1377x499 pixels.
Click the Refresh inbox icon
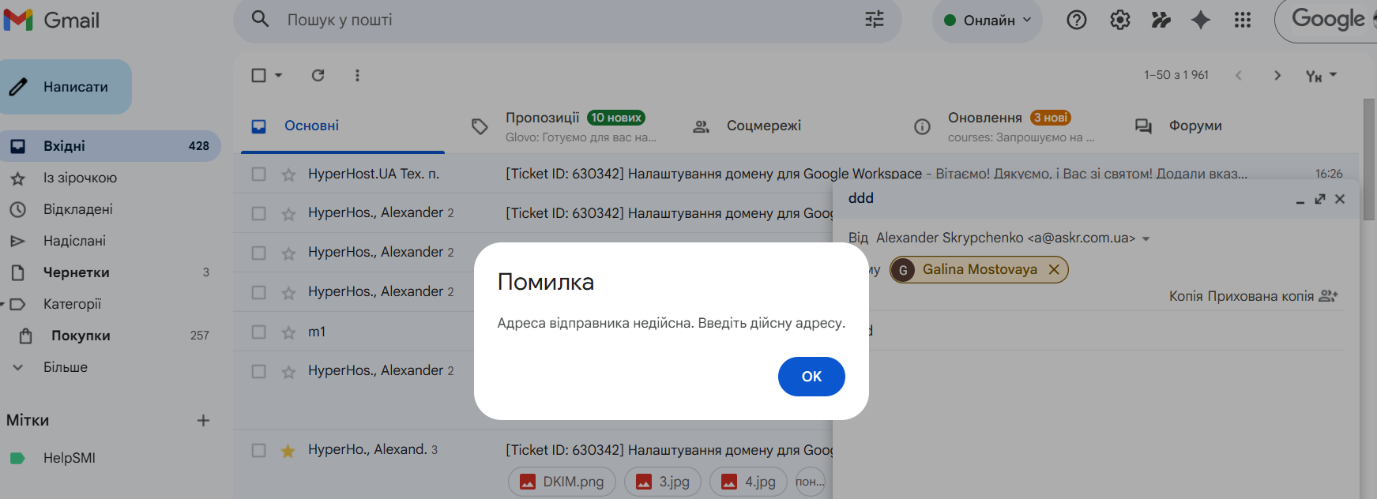click(x=318, y=75)
